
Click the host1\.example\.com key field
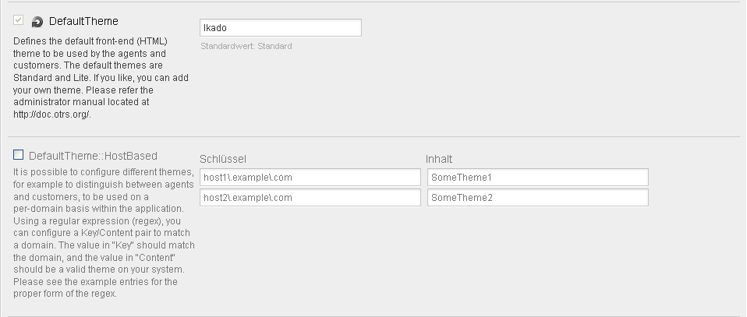coord(310,177)
